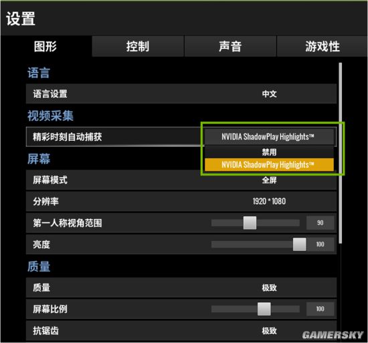Click the 亮度 slider handle
Image resolution: width=368 pixels, height=343 pixels.
[x=299, y=244]
